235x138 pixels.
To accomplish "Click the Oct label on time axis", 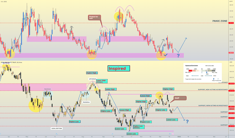I will tap(123, 136).
